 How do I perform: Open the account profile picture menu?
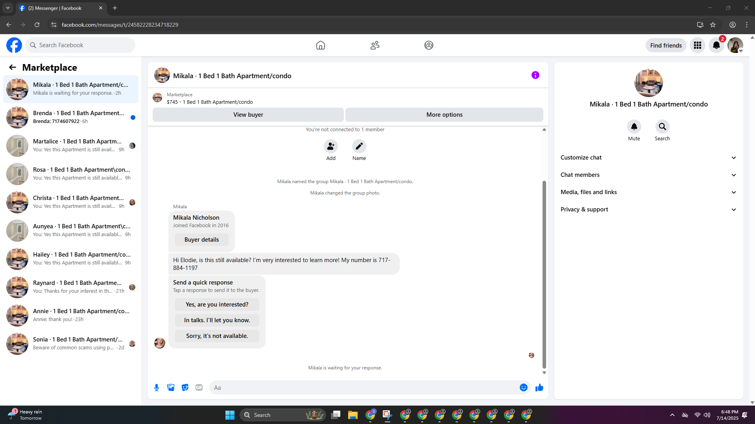735,45
